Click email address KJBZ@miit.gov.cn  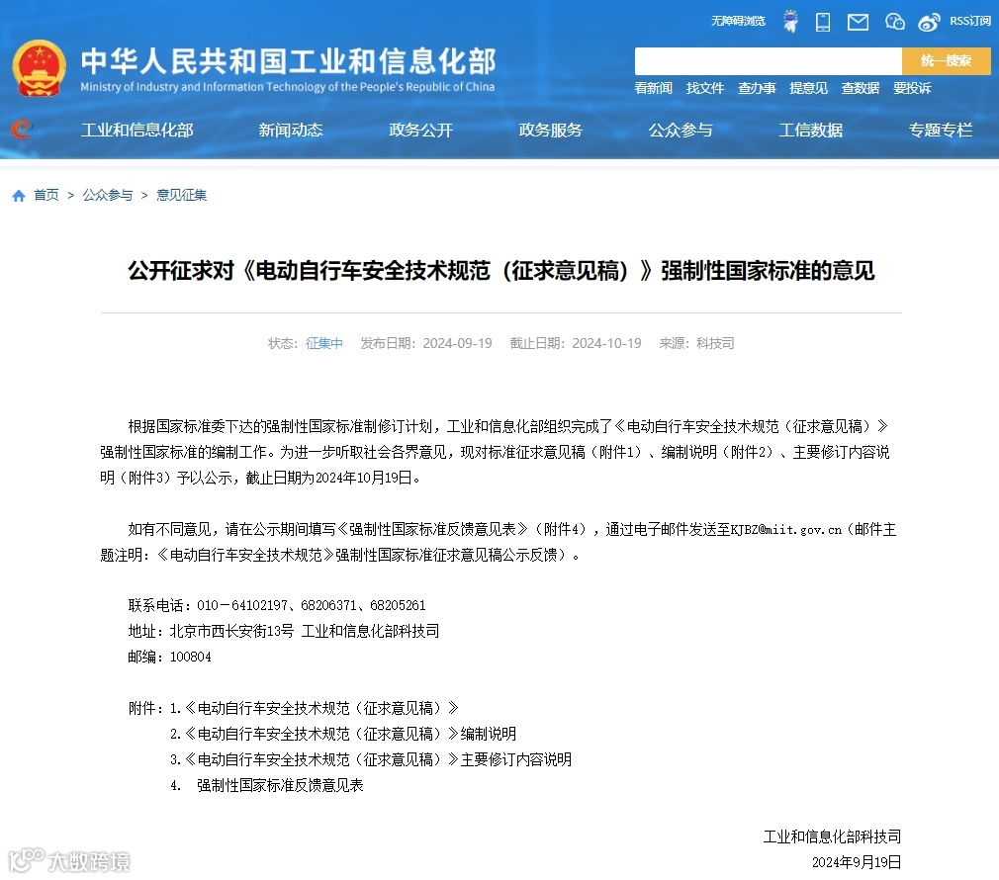785,530
